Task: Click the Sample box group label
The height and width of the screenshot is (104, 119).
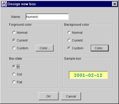Action: 73,59
